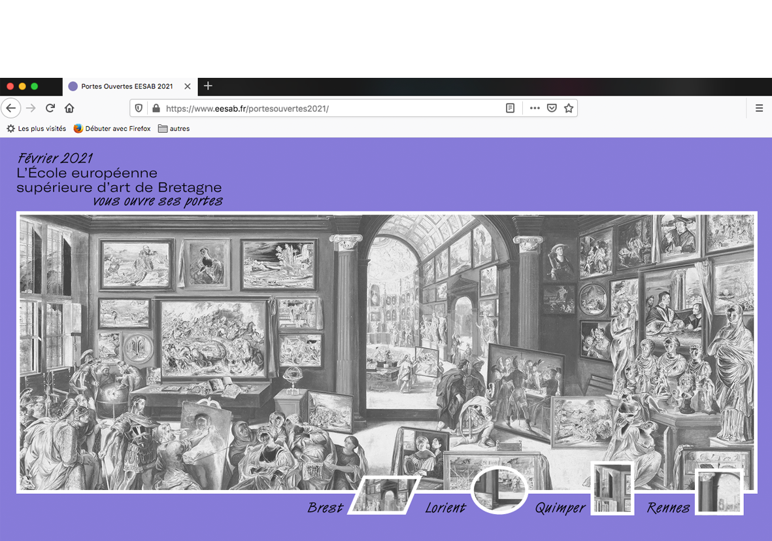
Task: Save page to Pocket
Action: (552, 108)
